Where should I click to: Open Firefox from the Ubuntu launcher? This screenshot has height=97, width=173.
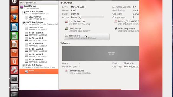point(14,18)
